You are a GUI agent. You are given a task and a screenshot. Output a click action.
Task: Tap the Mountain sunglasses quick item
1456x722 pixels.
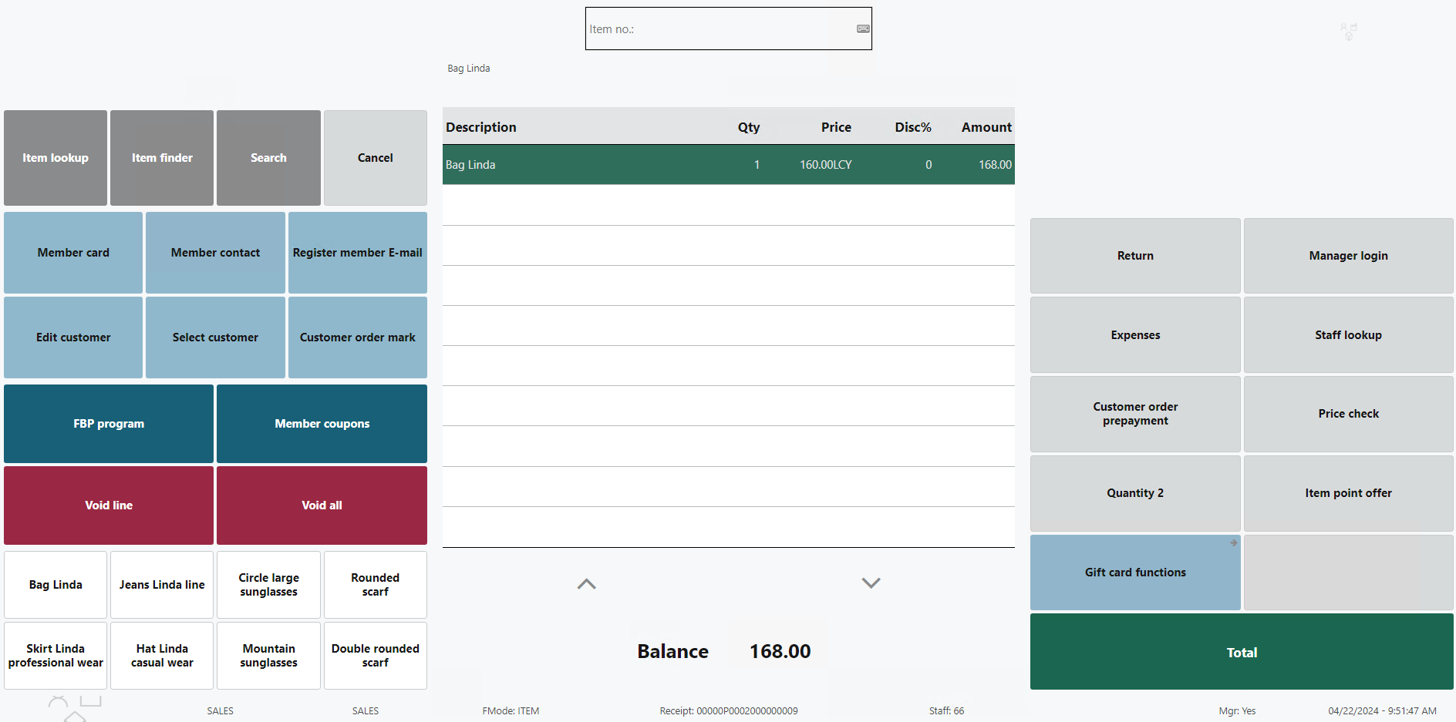tap(268, 656)
